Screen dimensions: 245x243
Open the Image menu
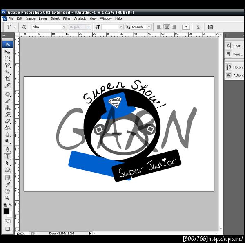(x=31, y=19)
